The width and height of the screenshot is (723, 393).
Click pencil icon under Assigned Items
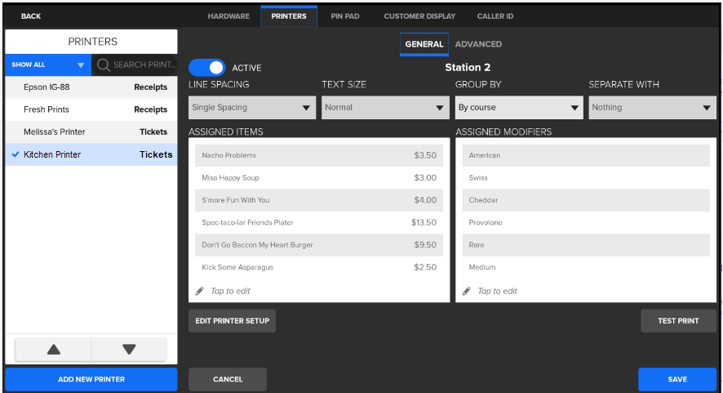(x=200, y=291)
